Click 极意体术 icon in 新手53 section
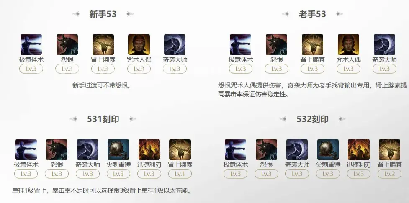This screenshot has width=409, height=203. click(31, 45)
